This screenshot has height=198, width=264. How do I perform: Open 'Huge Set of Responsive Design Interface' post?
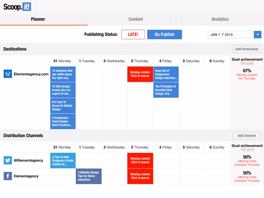(x=166, y=74)
